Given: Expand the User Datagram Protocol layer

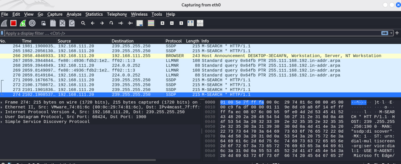Looking at the screenshot, I should click(x=2, y=117).
